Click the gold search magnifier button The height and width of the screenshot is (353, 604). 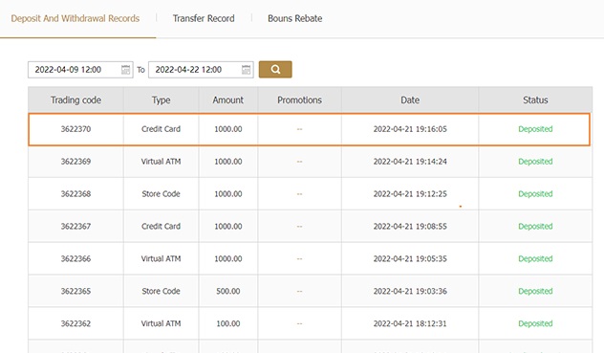(x=275, y=70)
